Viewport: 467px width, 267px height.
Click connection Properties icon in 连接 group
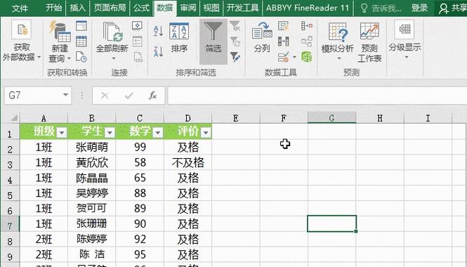(x=138, y=41)
